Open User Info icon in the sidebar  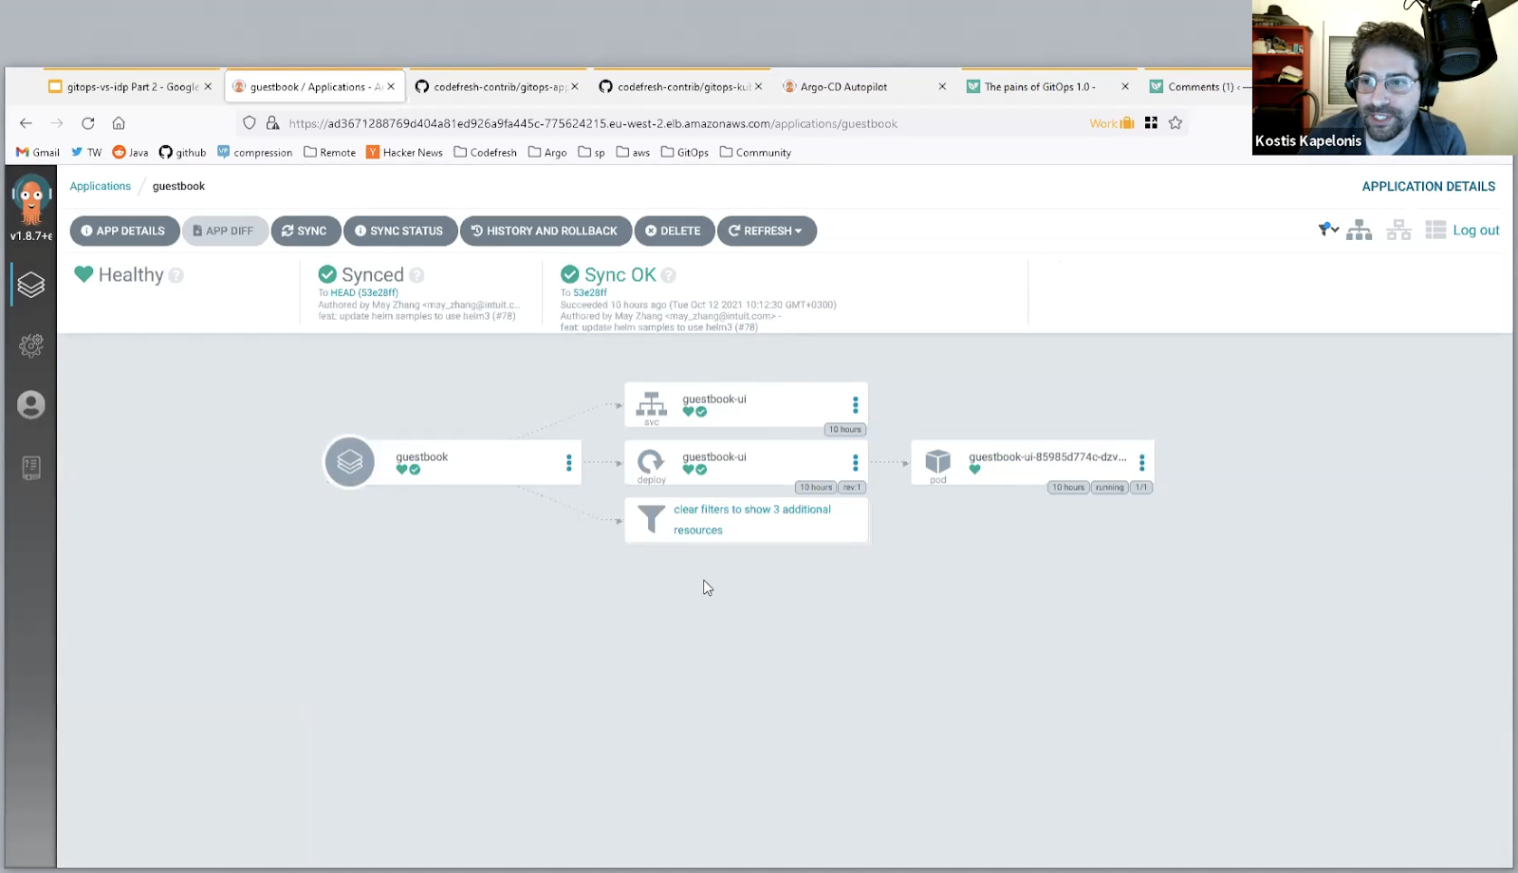pos(30,405)
